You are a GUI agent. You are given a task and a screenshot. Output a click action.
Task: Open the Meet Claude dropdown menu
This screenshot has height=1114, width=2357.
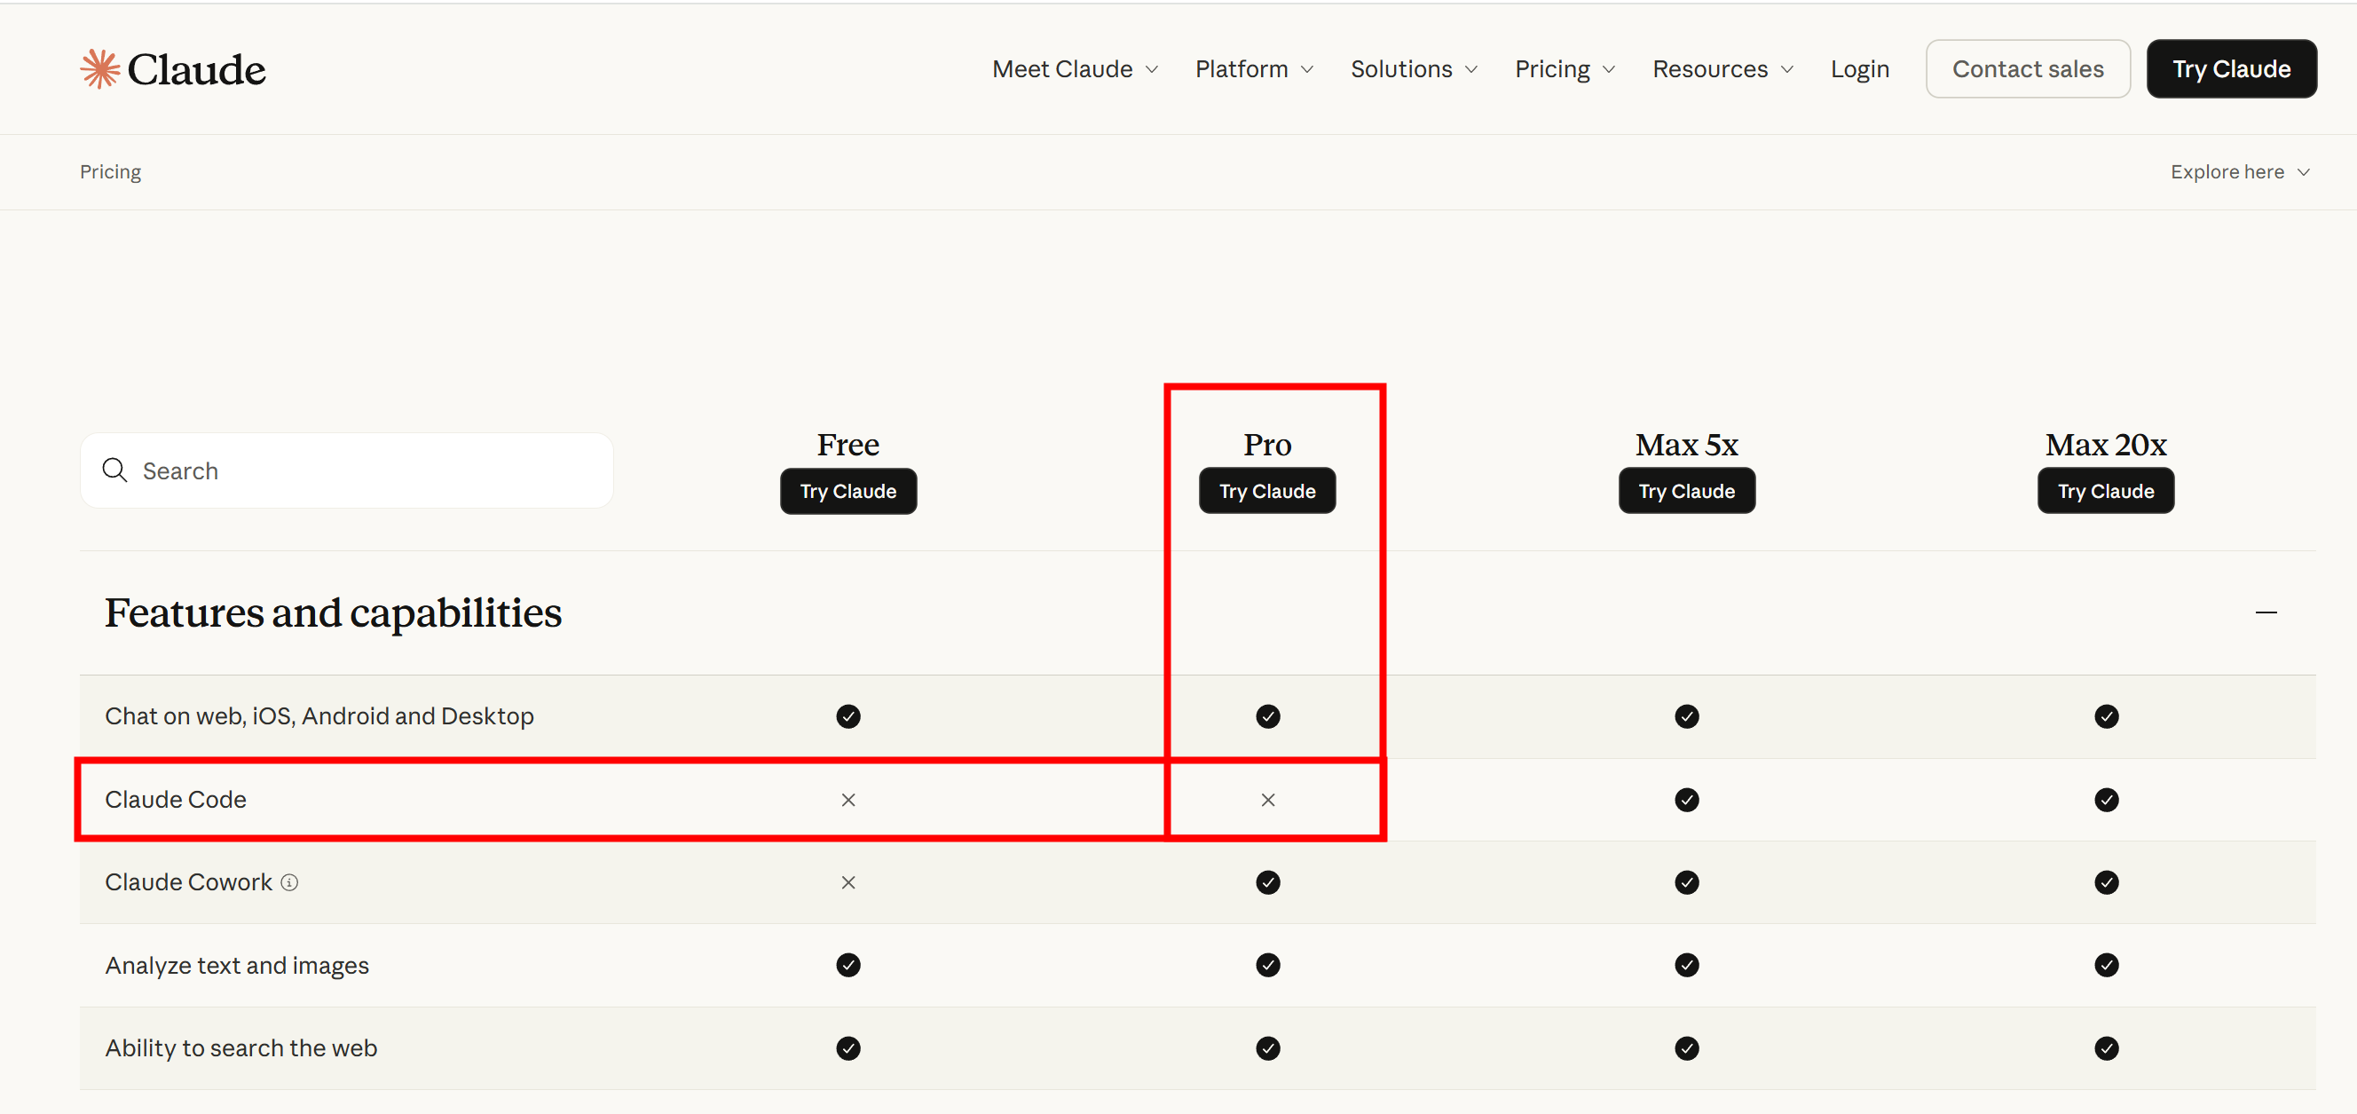pos(1075,68)
